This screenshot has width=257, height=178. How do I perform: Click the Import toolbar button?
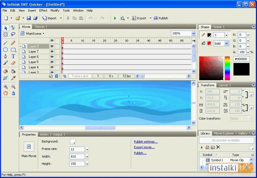coord(49,18)
